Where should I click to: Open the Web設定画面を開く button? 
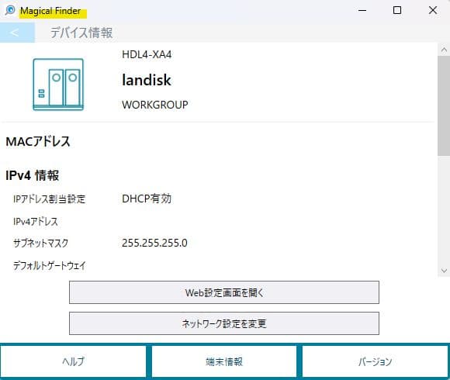[x=224, y=292]
